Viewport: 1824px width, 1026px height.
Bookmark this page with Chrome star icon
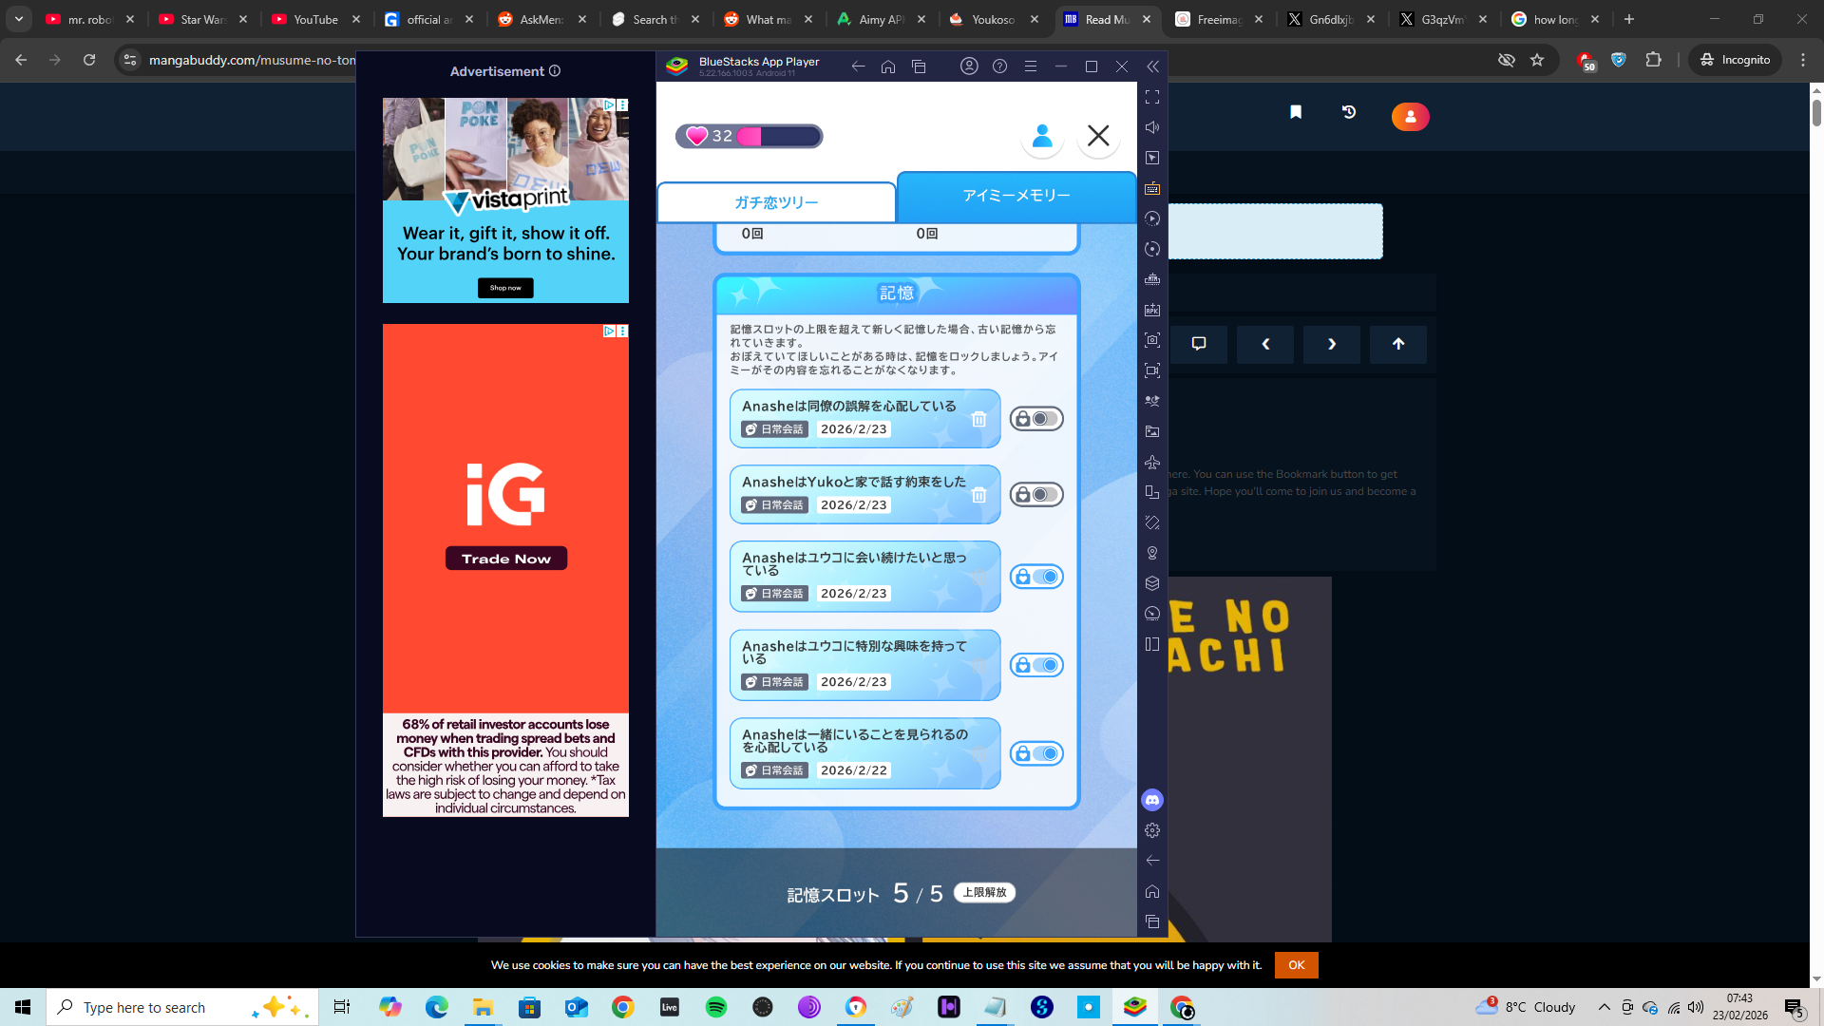tap(1537, 60)
